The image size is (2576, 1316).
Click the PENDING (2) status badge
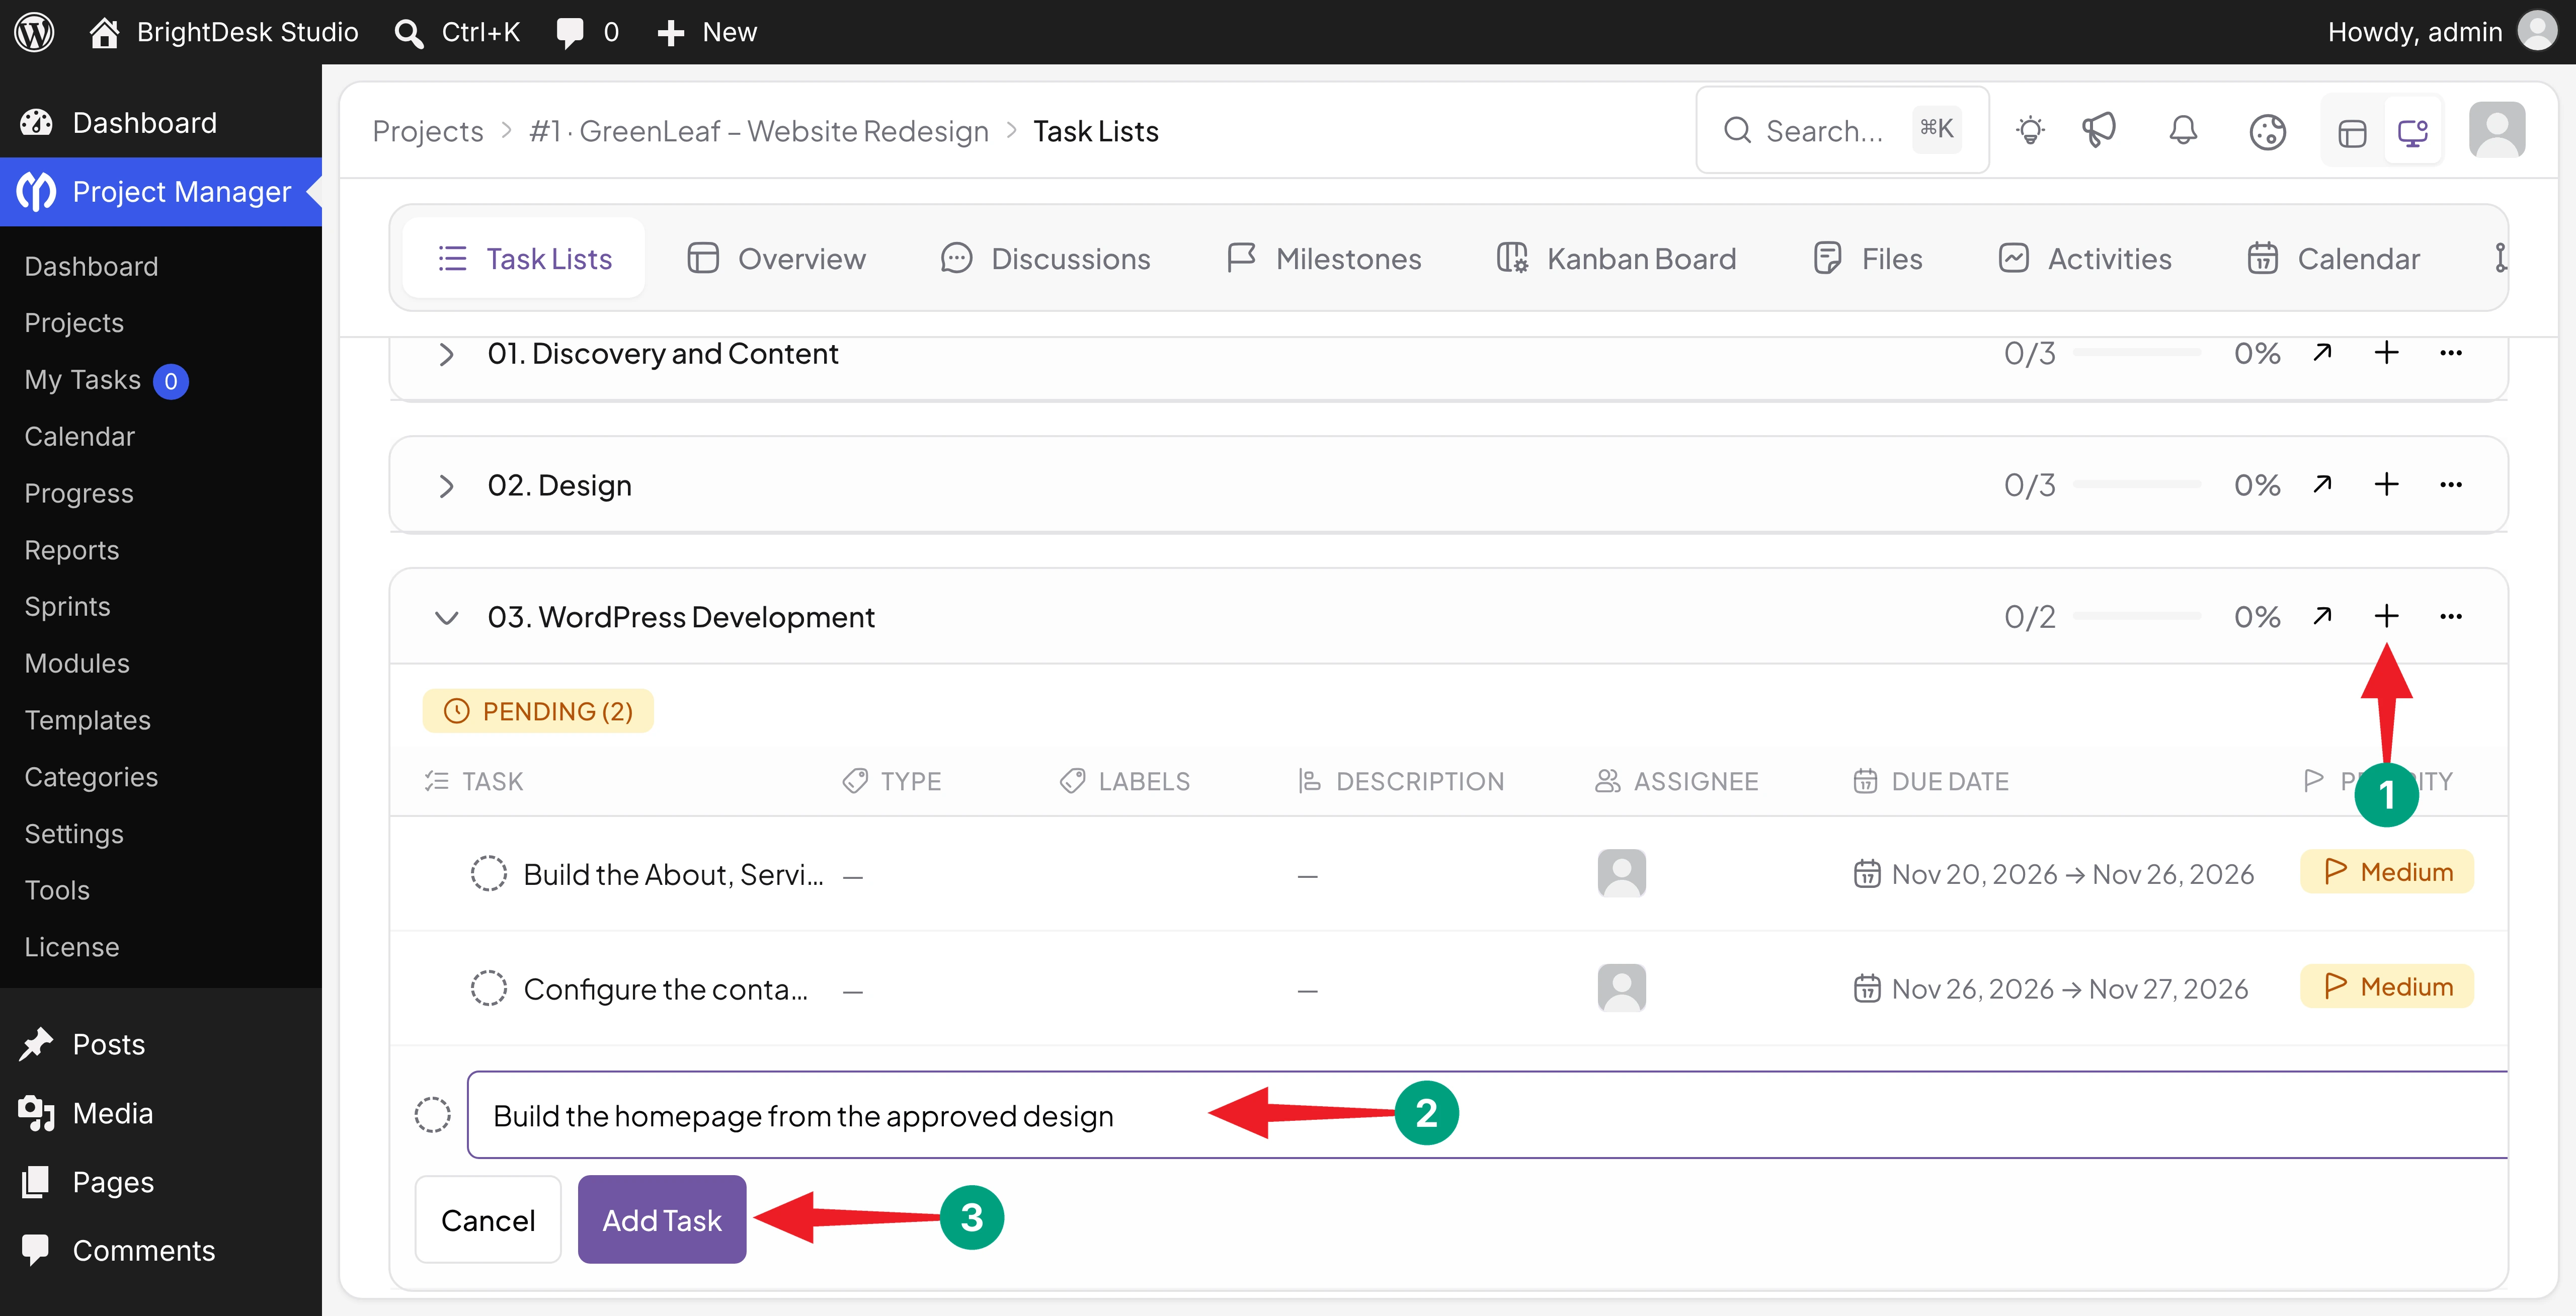[x=538, y=711]
